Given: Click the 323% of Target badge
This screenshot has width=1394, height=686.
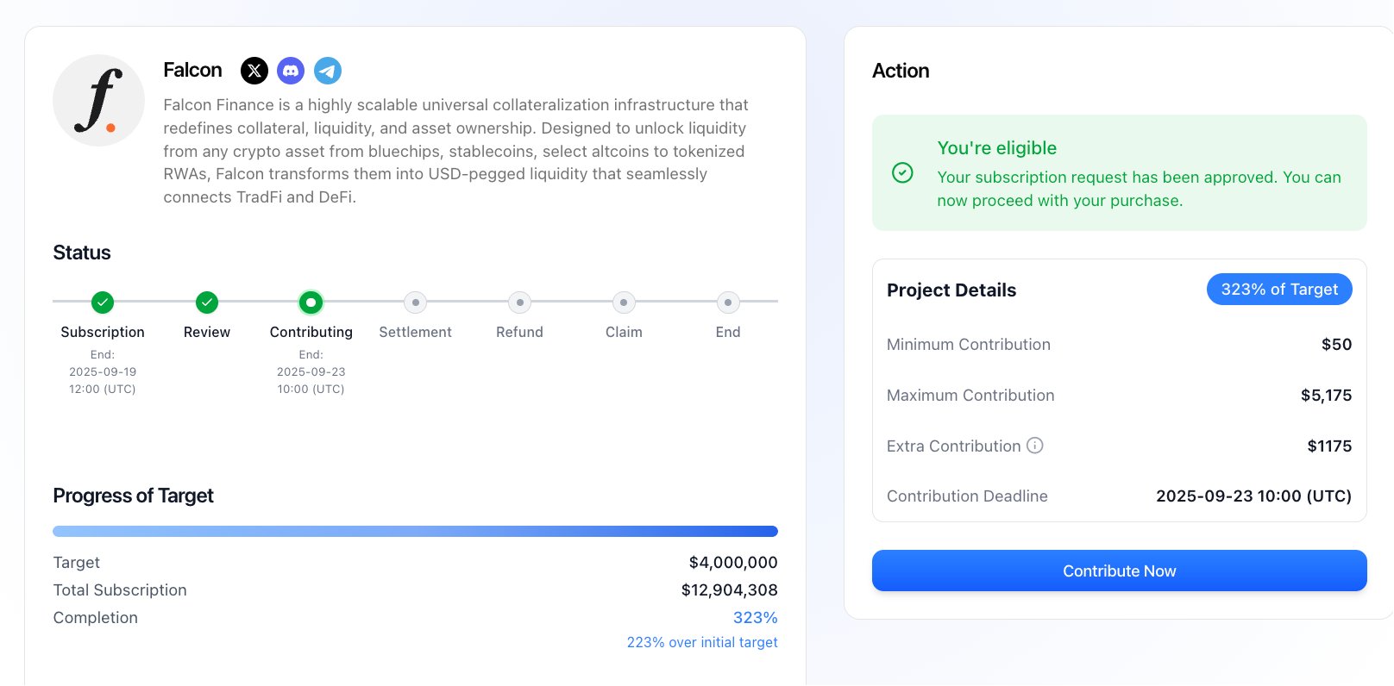Looking at the screenshot, I should (x=1279, y=290).
